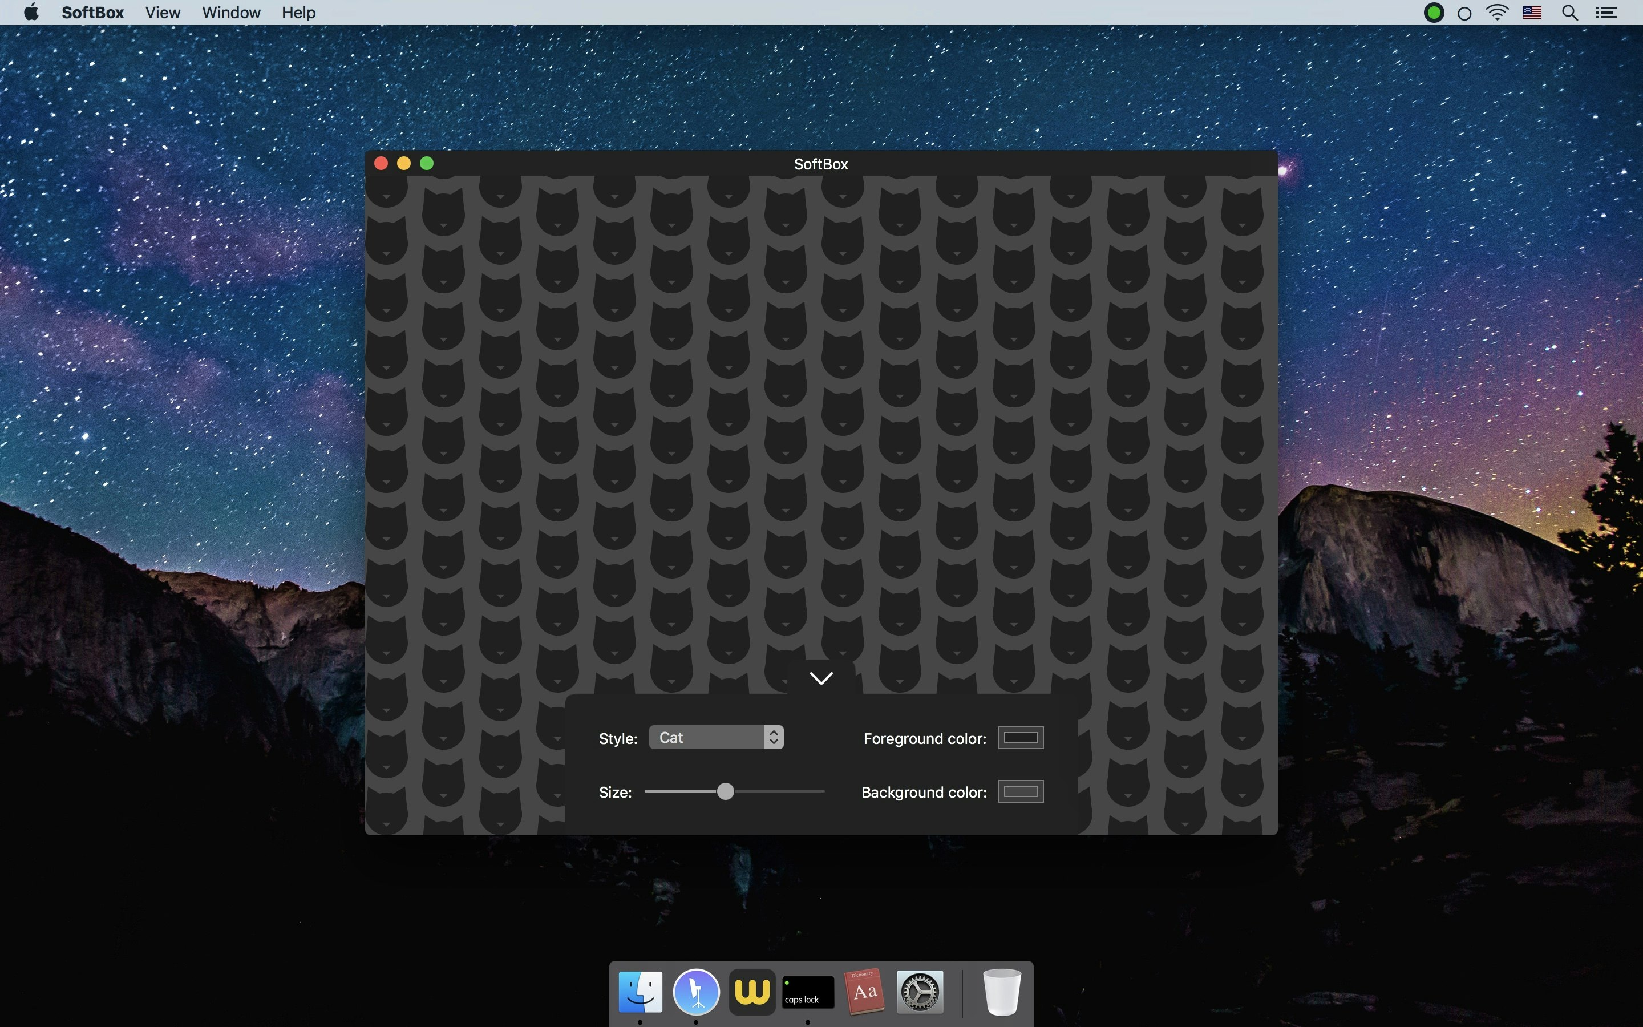
Task: Open the View menu
Action: pyautogui.click(x=162, y=13)
